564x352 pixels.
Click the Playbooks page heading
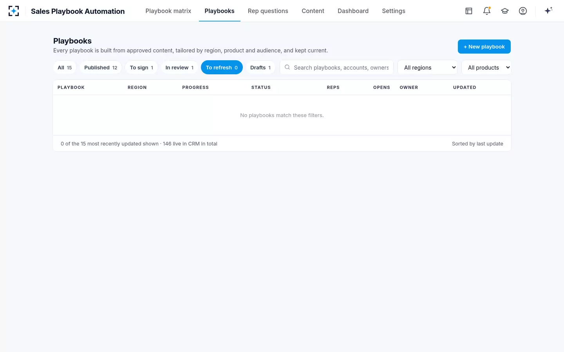pyautogui.click(x=72, y=41)
